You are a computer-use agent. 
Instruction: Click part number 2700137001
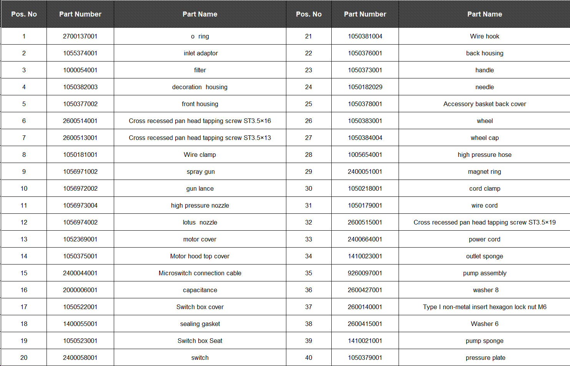(80, 36)
